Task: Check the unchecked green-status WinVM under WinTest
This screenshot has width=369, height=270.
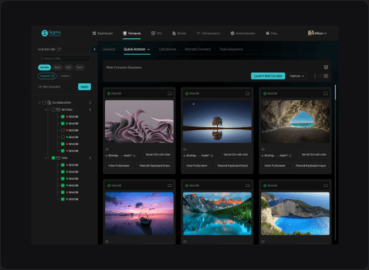Action: click(62, 137)
